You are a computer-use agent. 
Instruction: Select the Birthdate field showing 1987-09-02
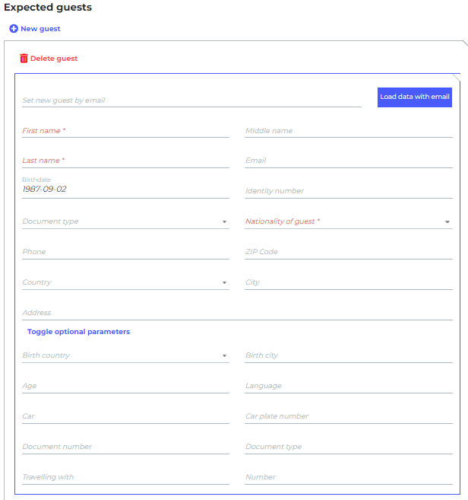tap(125, 189)
